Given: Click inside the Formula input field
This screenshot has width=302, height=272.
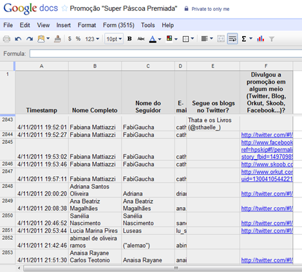Looking at the screenshot, I should pyautogui.click(x=165, y=53).
